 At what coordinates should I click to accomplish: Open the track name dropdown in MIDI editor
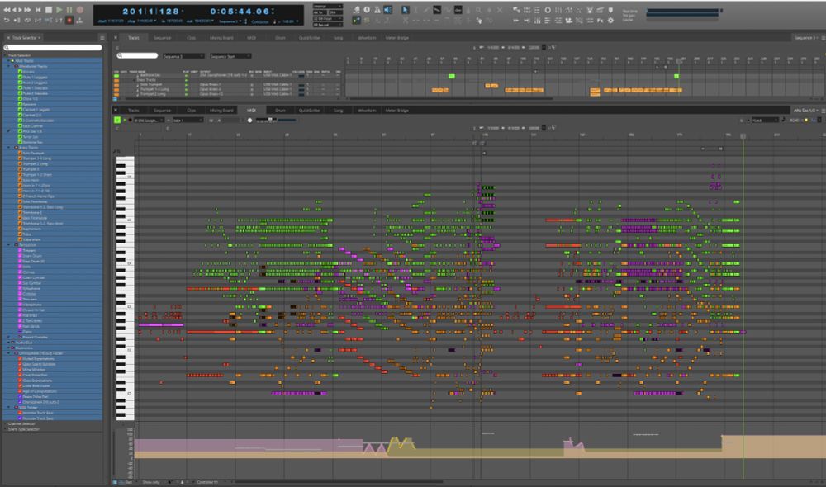(147, 120)
